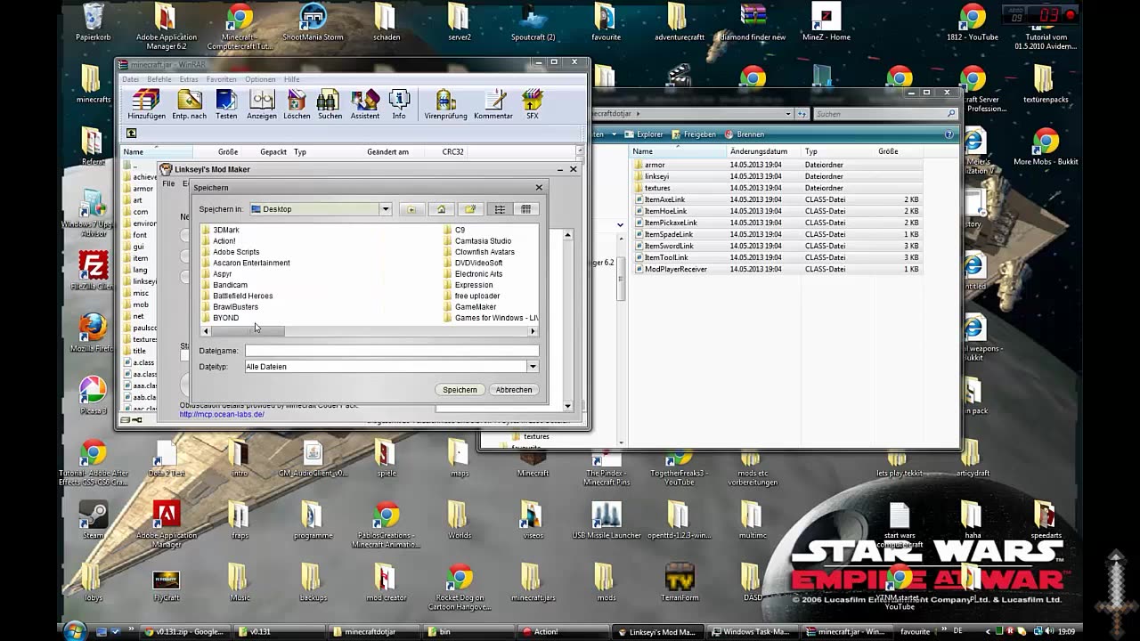Open the Datei menu in WinRAR

(x=131, y=79)
